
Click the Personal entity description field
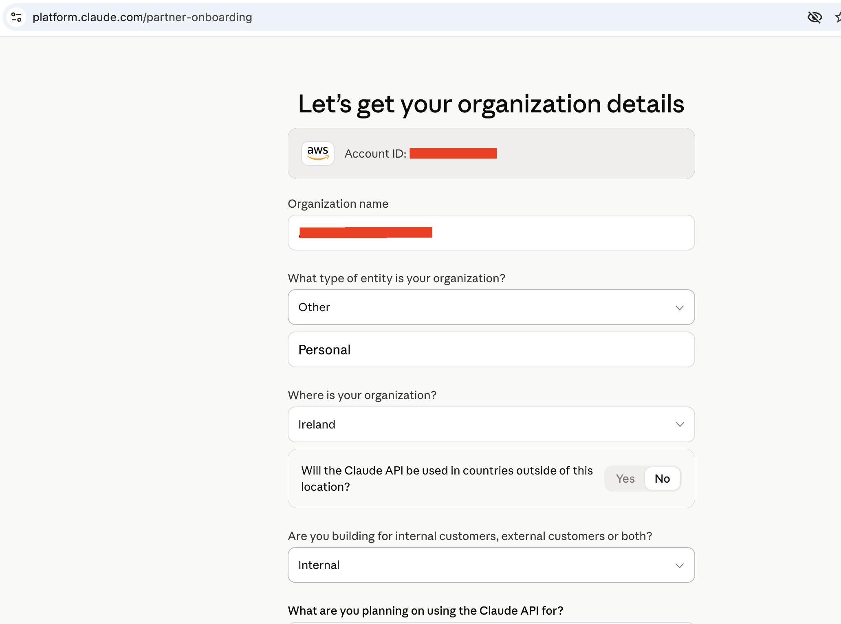(x=491, y=349)
